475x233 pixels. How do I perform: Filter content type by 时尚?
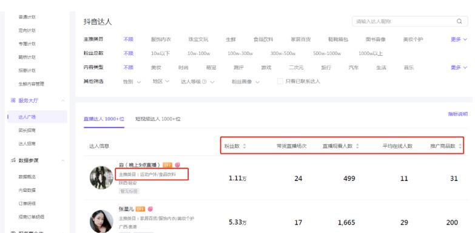pyautogui.click(x=183, y=67)
